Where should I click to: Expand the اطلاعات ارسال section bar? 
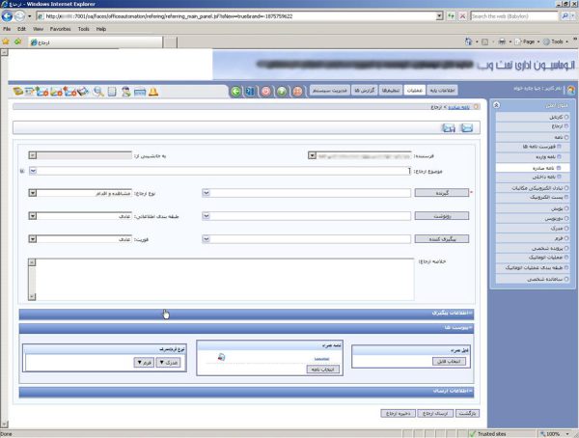click(x=246, y=392)
